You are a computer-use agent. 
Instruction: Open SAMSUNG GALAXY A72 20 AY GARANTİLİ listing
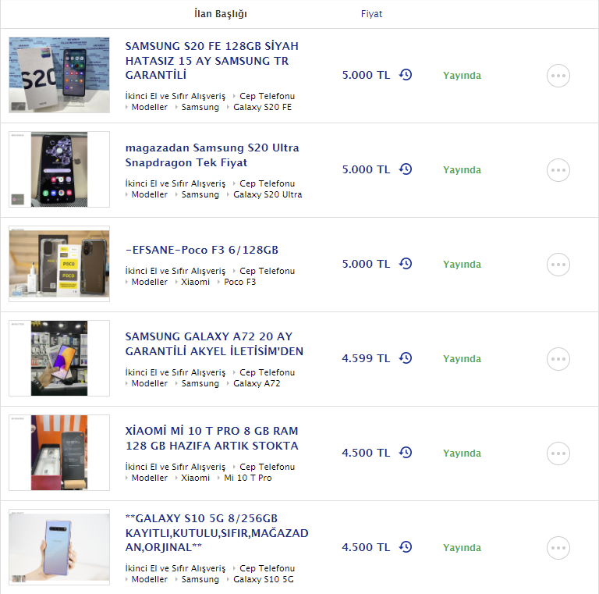coord(214,343)
